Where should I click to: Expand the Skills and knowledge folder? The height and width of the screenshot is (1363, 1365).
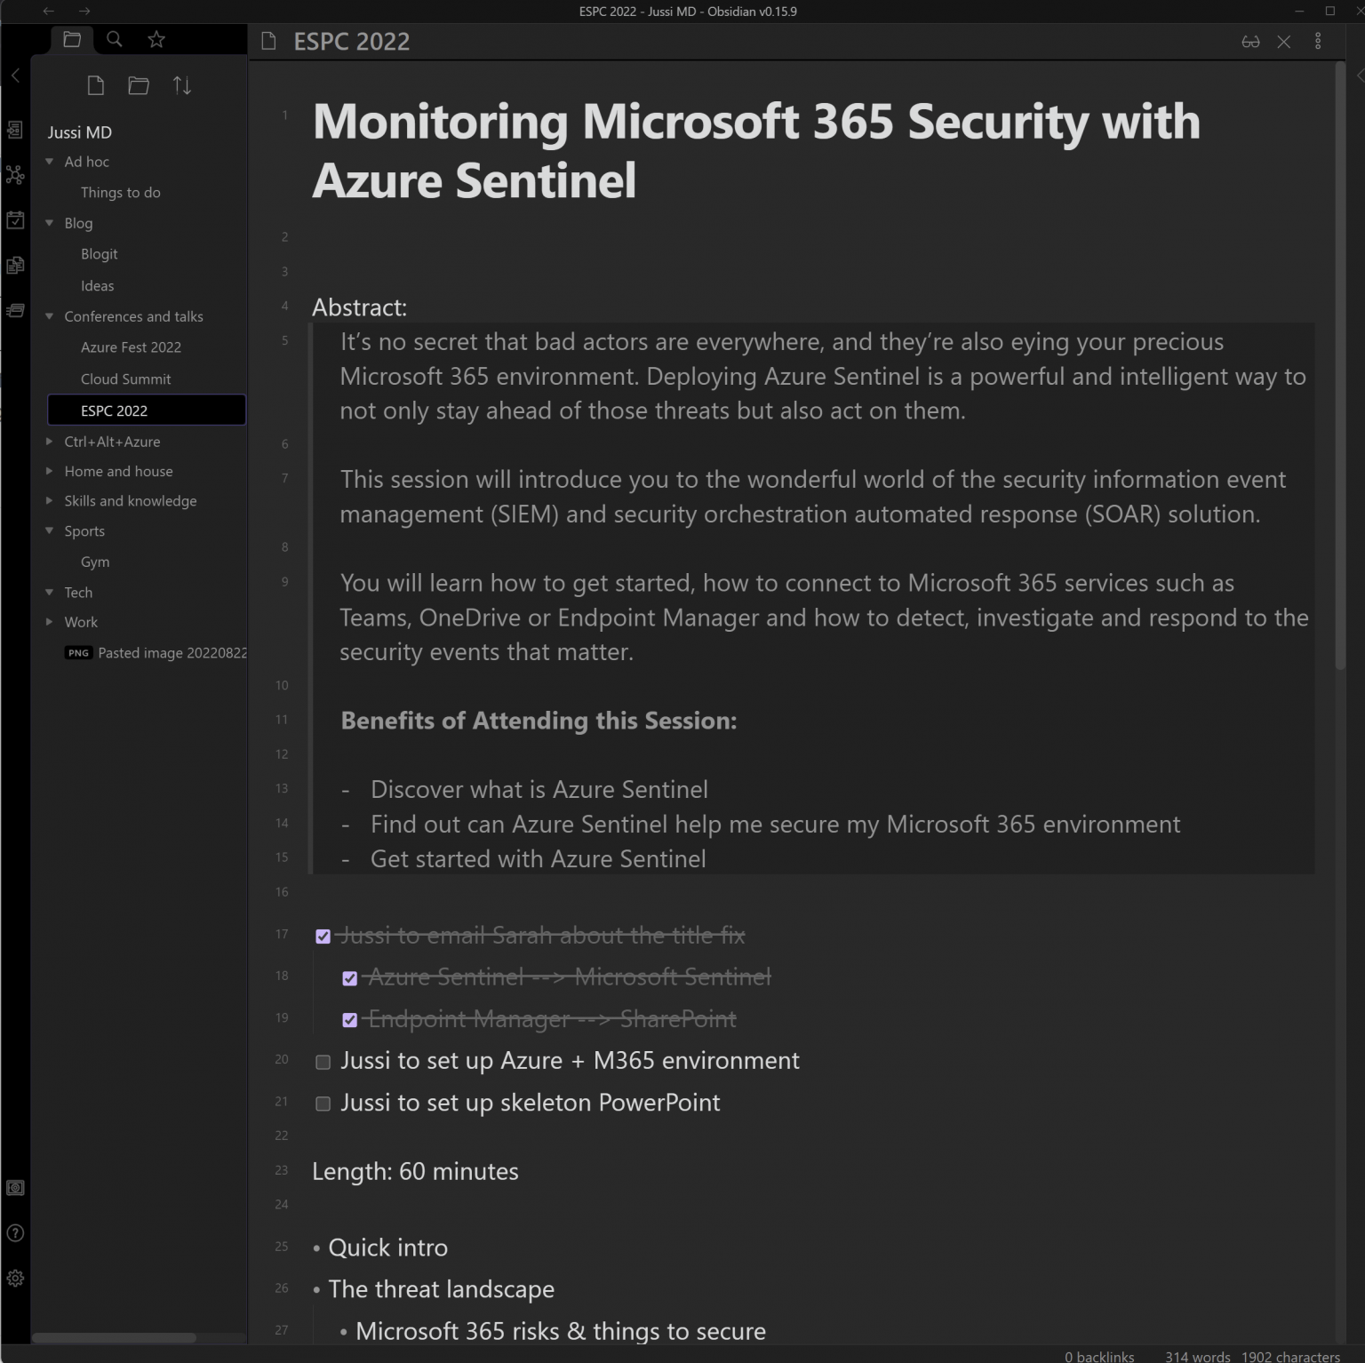50,501
